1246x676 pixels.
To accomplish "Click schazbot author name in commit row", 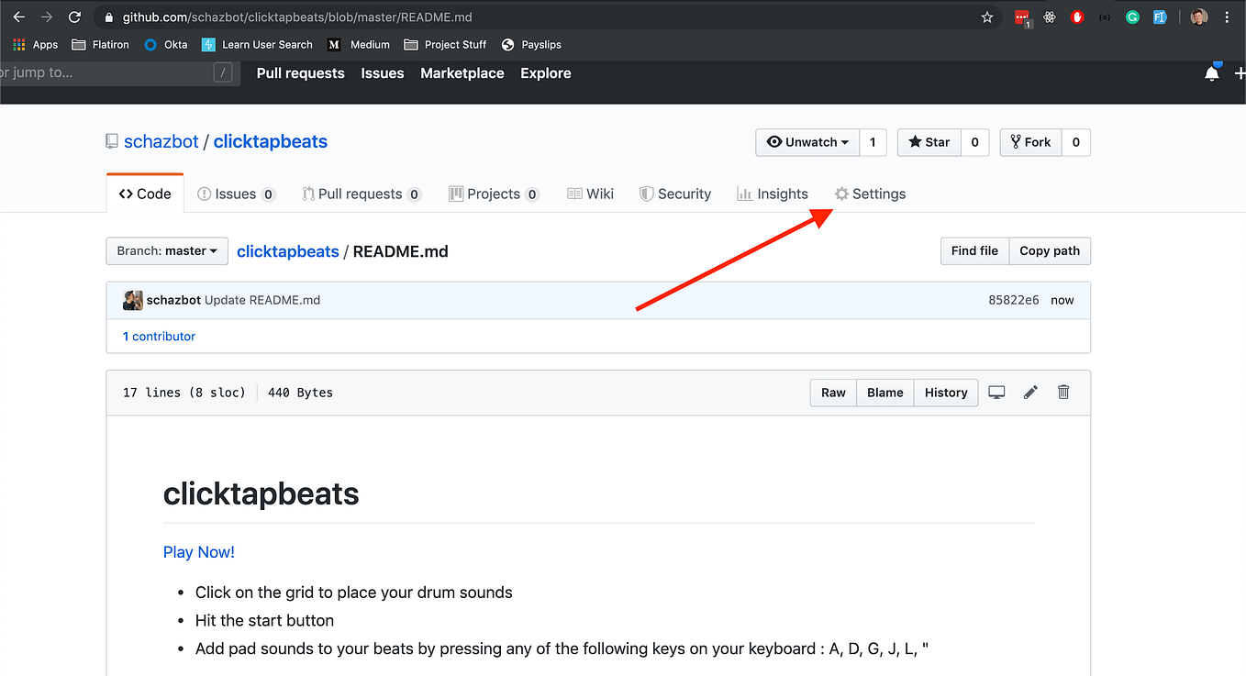I will point(172,300).
